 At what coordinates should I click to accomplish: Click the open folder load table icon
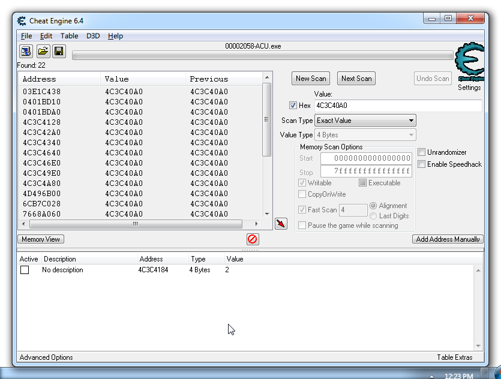pos(43,51)
